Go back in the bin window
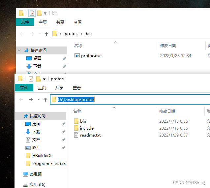210x188 pixels. [22, 34]
